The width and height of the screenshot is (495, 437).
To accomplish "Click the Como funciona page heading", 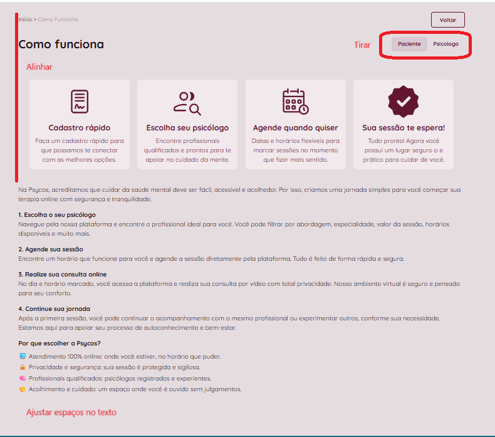I will (61, 45).
